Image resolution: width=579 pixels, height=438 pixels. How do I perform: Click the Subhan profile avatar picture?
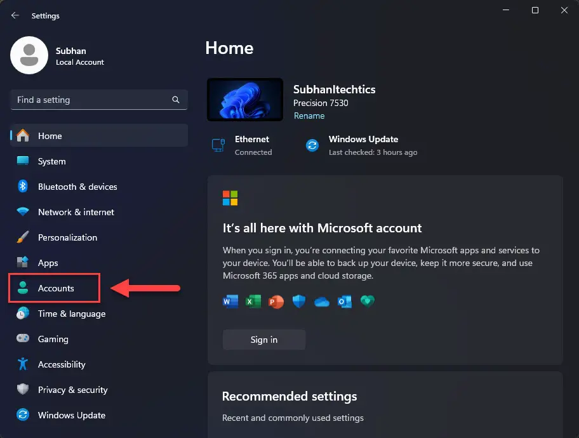point(29,55)
